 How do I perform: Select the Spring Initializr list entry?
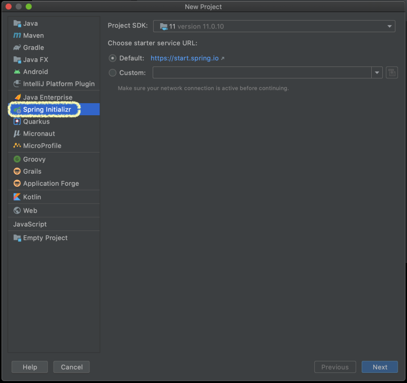pos(54,109)
